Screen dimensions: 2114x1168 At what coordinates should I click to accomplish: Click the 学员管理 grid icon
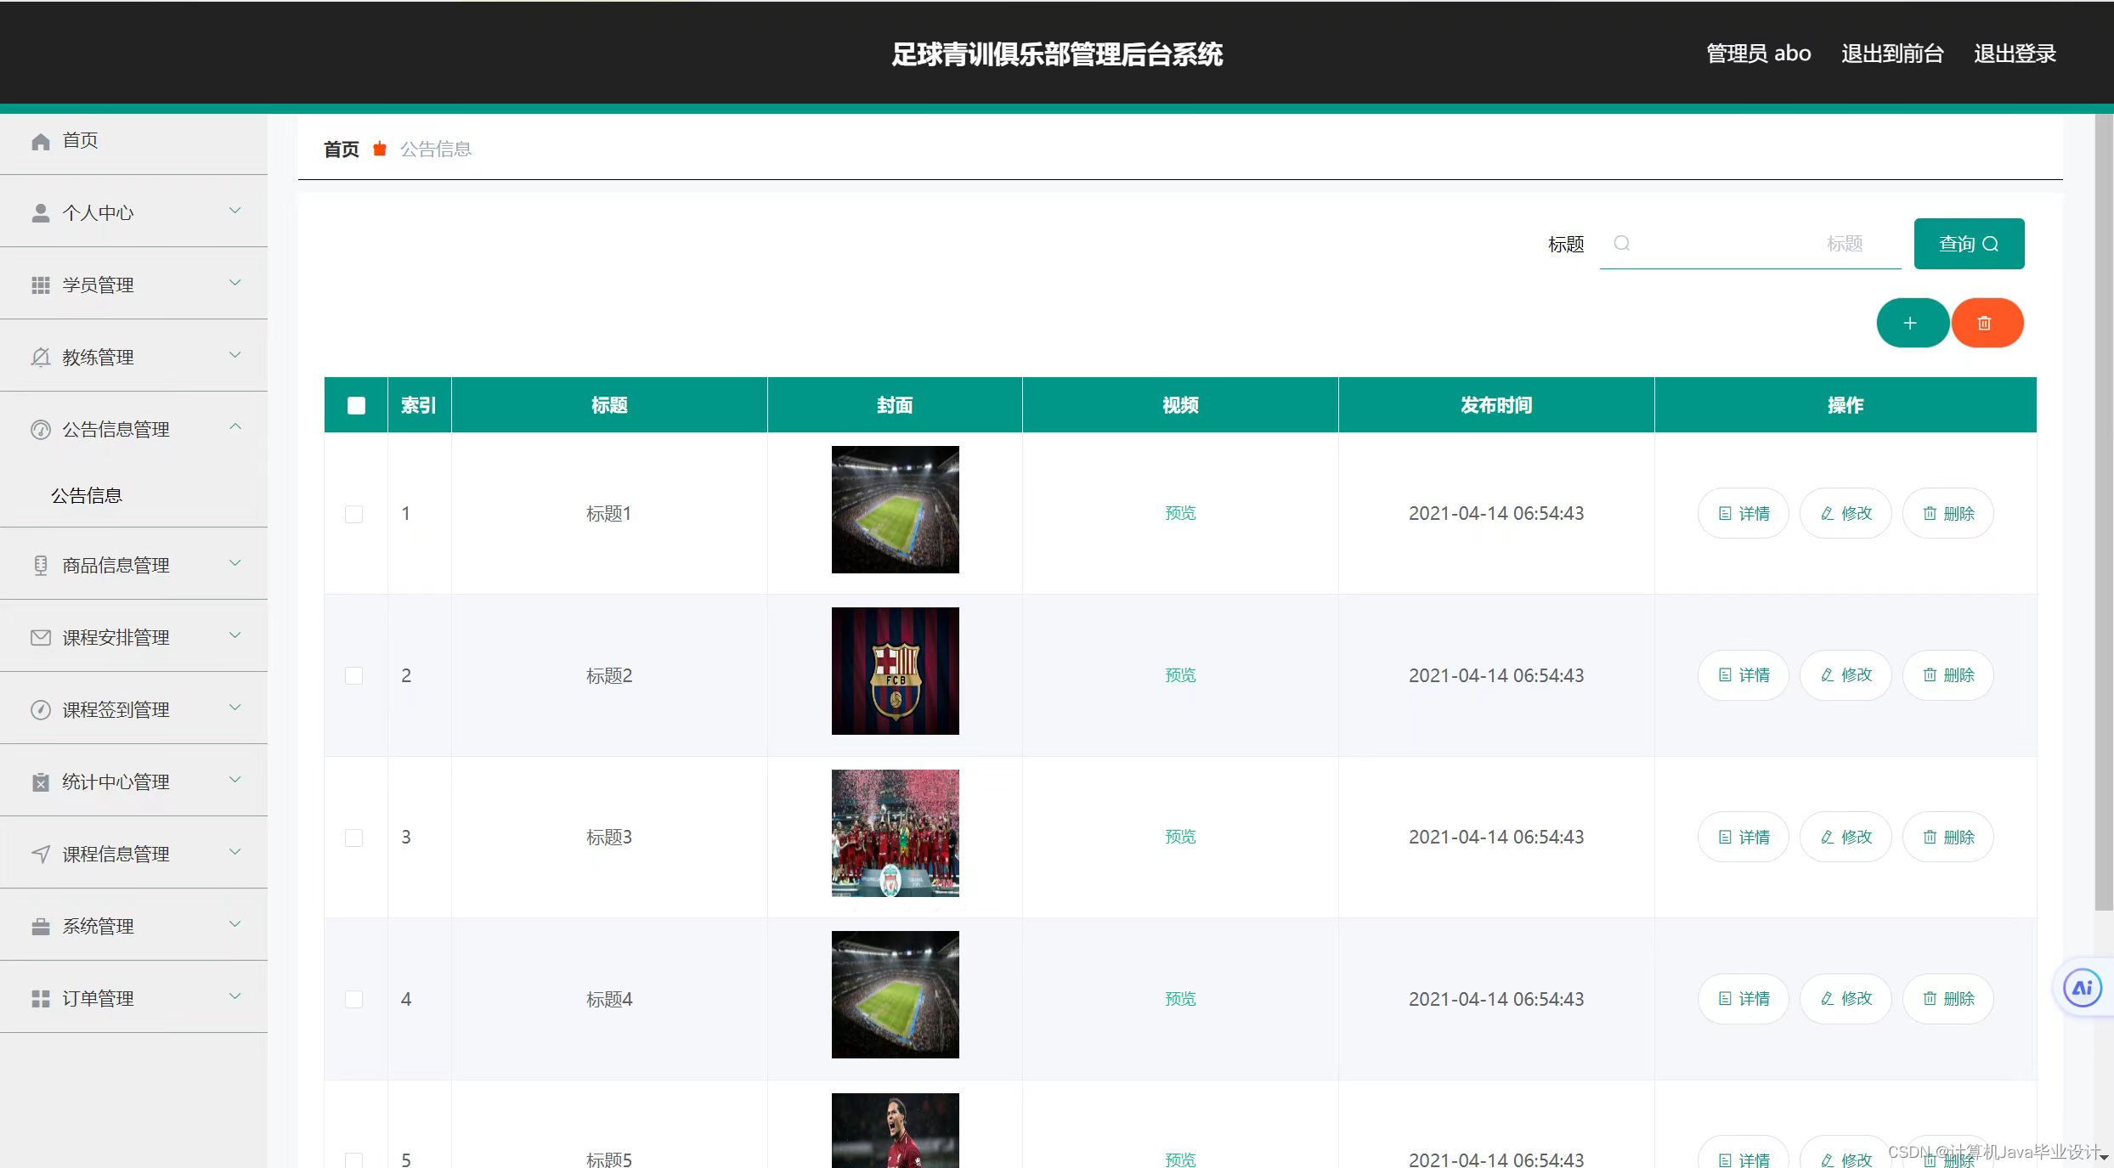(x=40, y=285)
